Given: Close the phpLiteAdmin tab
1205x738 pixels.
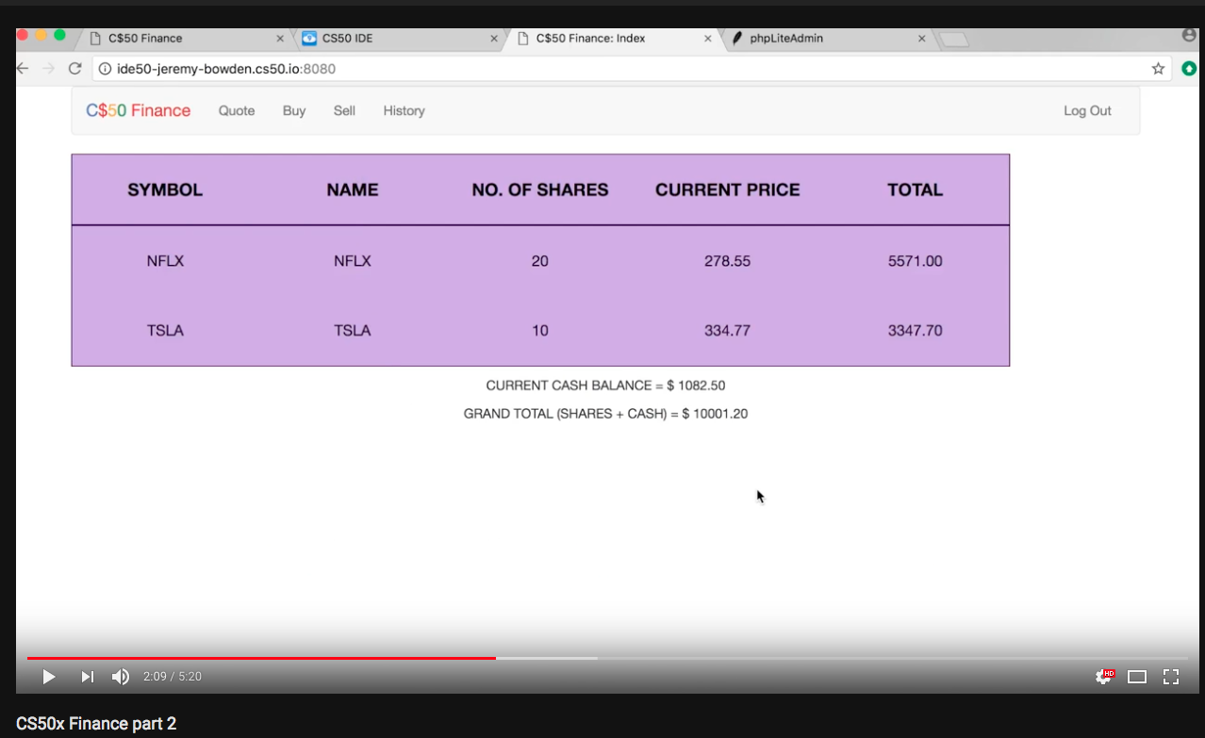Looking at the screenshot, I should [x=922, y=39].
